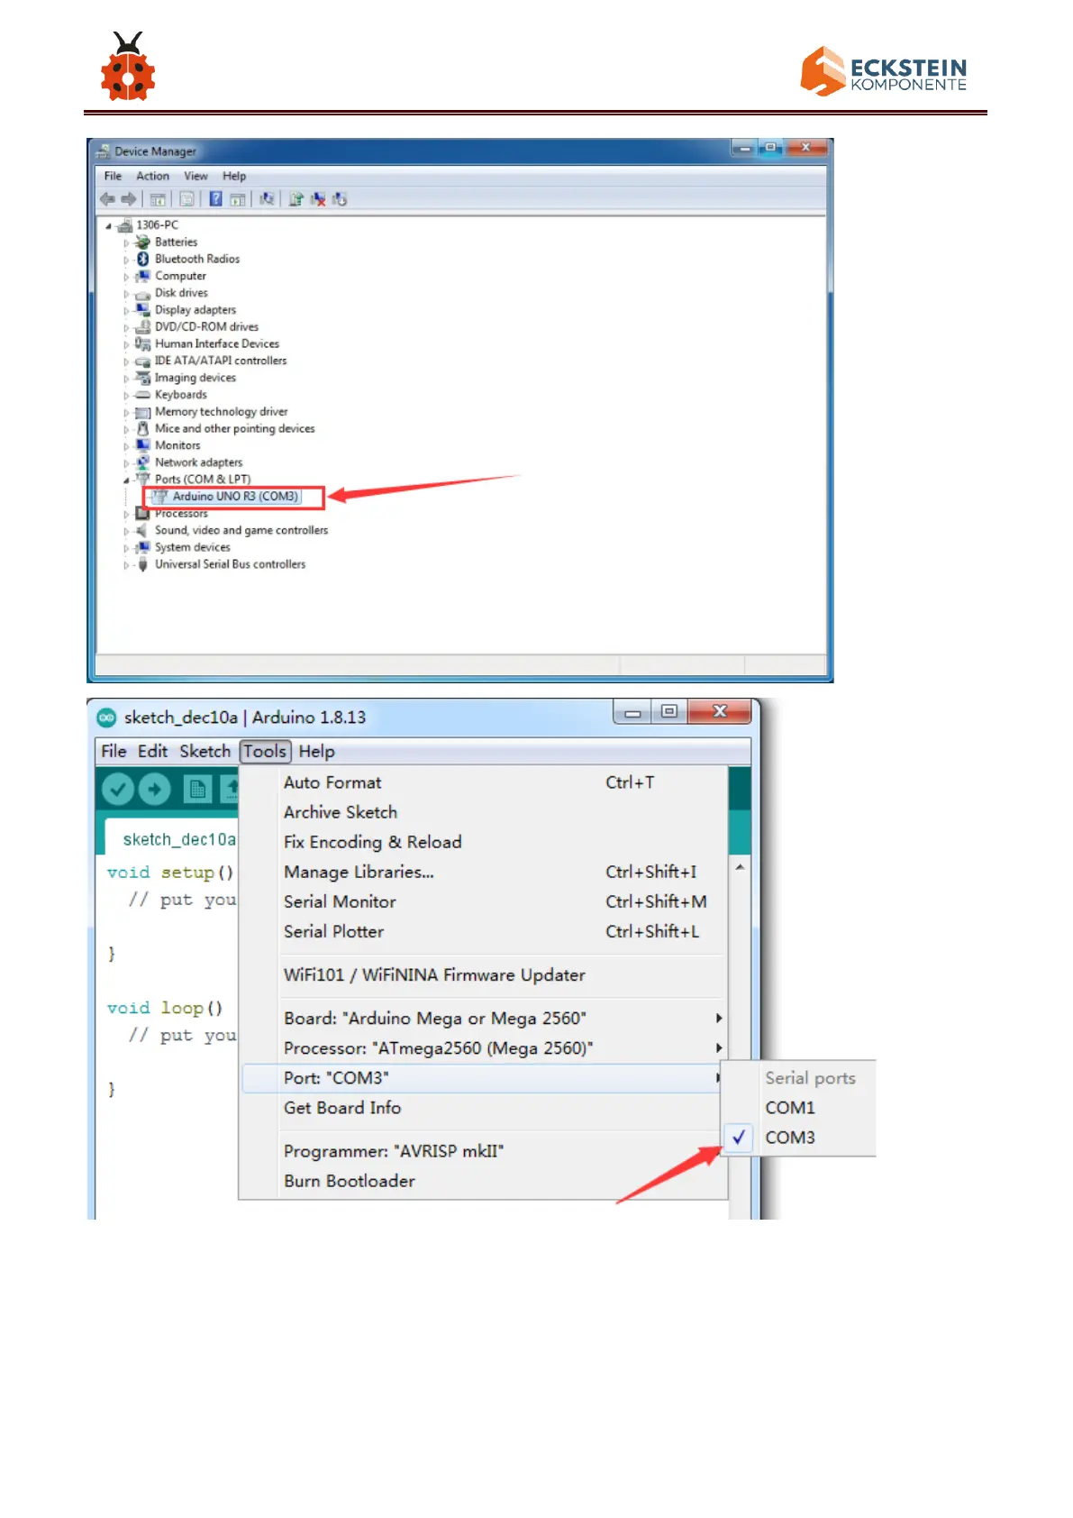Open the Action menu in Device Manager
The image size is (1073, 1518).
click(152, 176)
